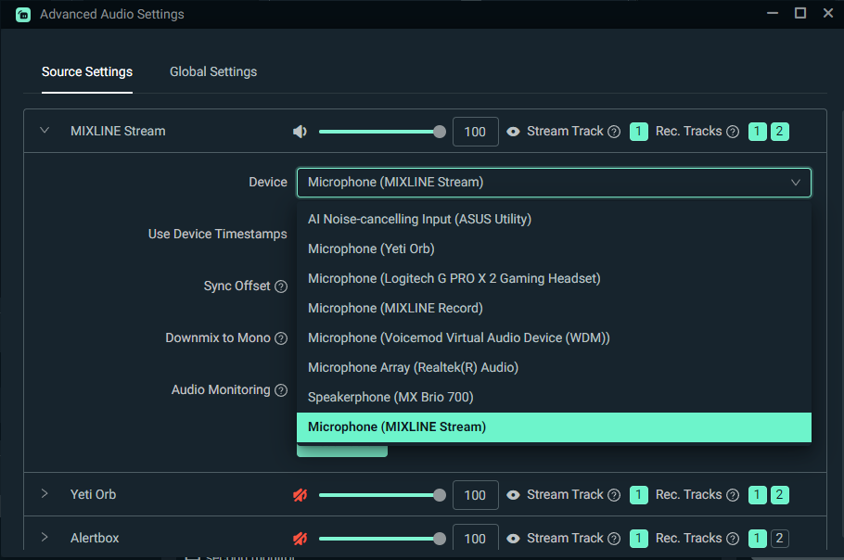The image size is (844, 560).
Task: Click the Alertbox source name
Action: point(95,538)
